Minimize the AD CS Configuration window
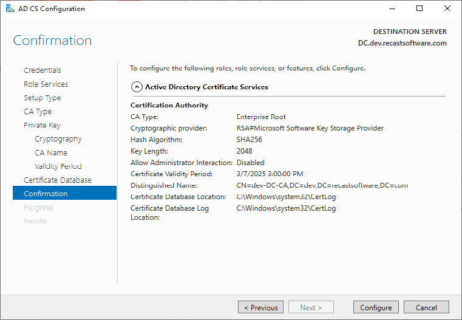 click(x=391, y=9)
